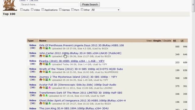This screenshot has height=110, width=195.
Task: Open John.Carter.2012 torrent link
Action: point(80,53)
